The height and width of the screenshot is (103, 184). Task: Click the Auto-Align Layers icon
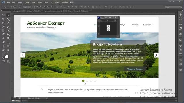click(x=106, y=7)
